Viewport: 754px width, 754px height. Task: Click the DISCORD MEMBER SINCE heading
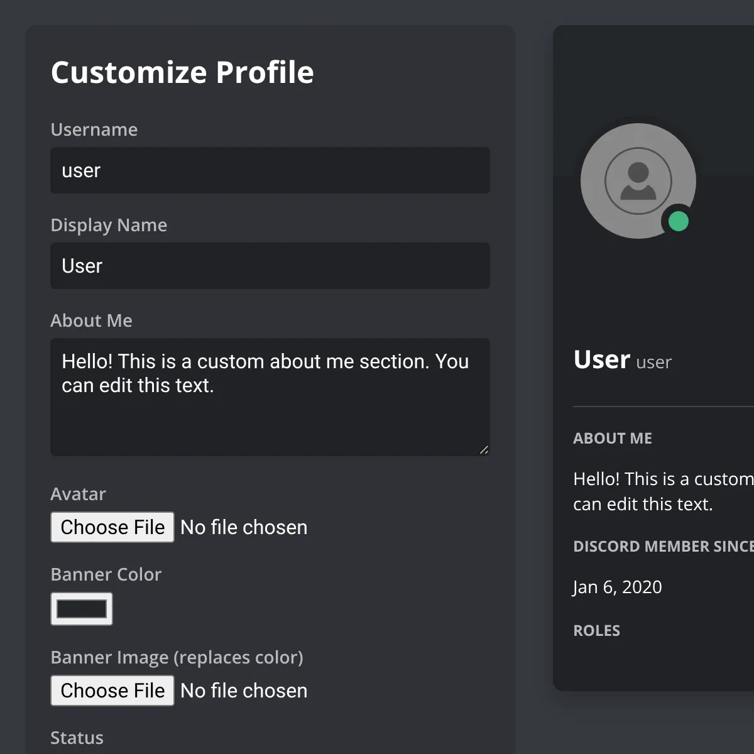(x=663, y=547)
